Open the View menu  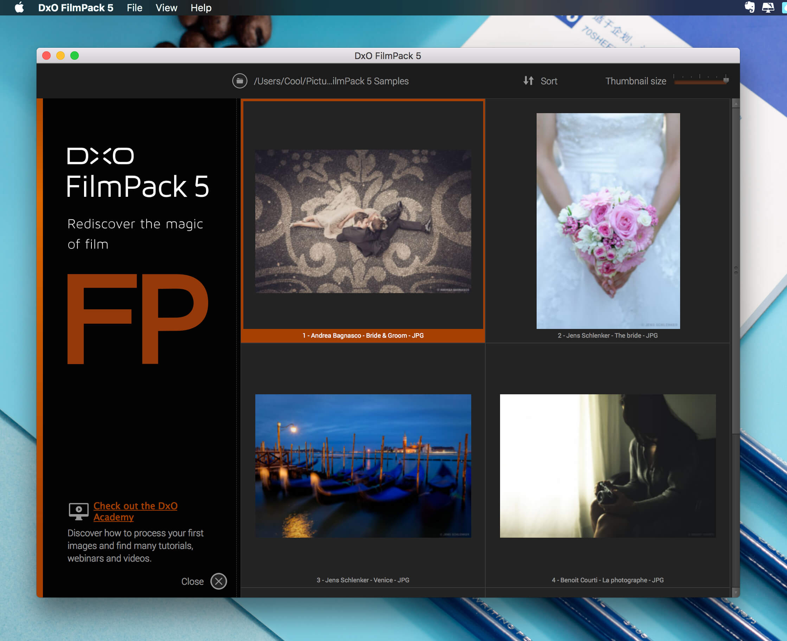[x=166, y=8]
